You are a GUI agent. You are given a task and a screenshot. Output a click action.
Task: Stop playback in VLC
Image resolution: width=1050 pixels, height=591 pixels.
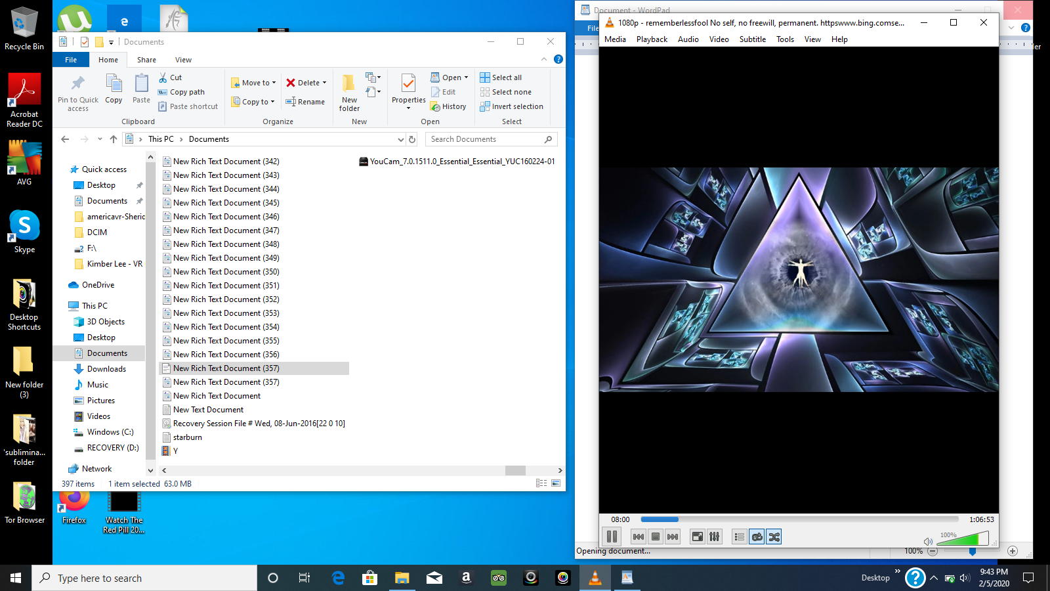656,536
